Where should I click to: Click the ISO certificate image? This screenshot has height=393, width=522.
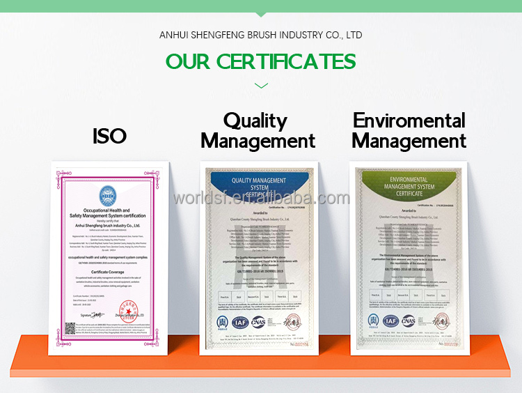109,258
